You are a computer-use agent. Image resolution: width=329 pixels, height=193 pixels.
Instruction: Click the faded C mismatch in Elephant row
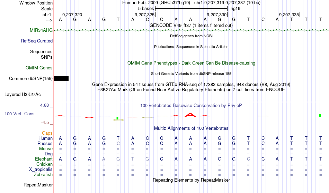click(248, 159)
